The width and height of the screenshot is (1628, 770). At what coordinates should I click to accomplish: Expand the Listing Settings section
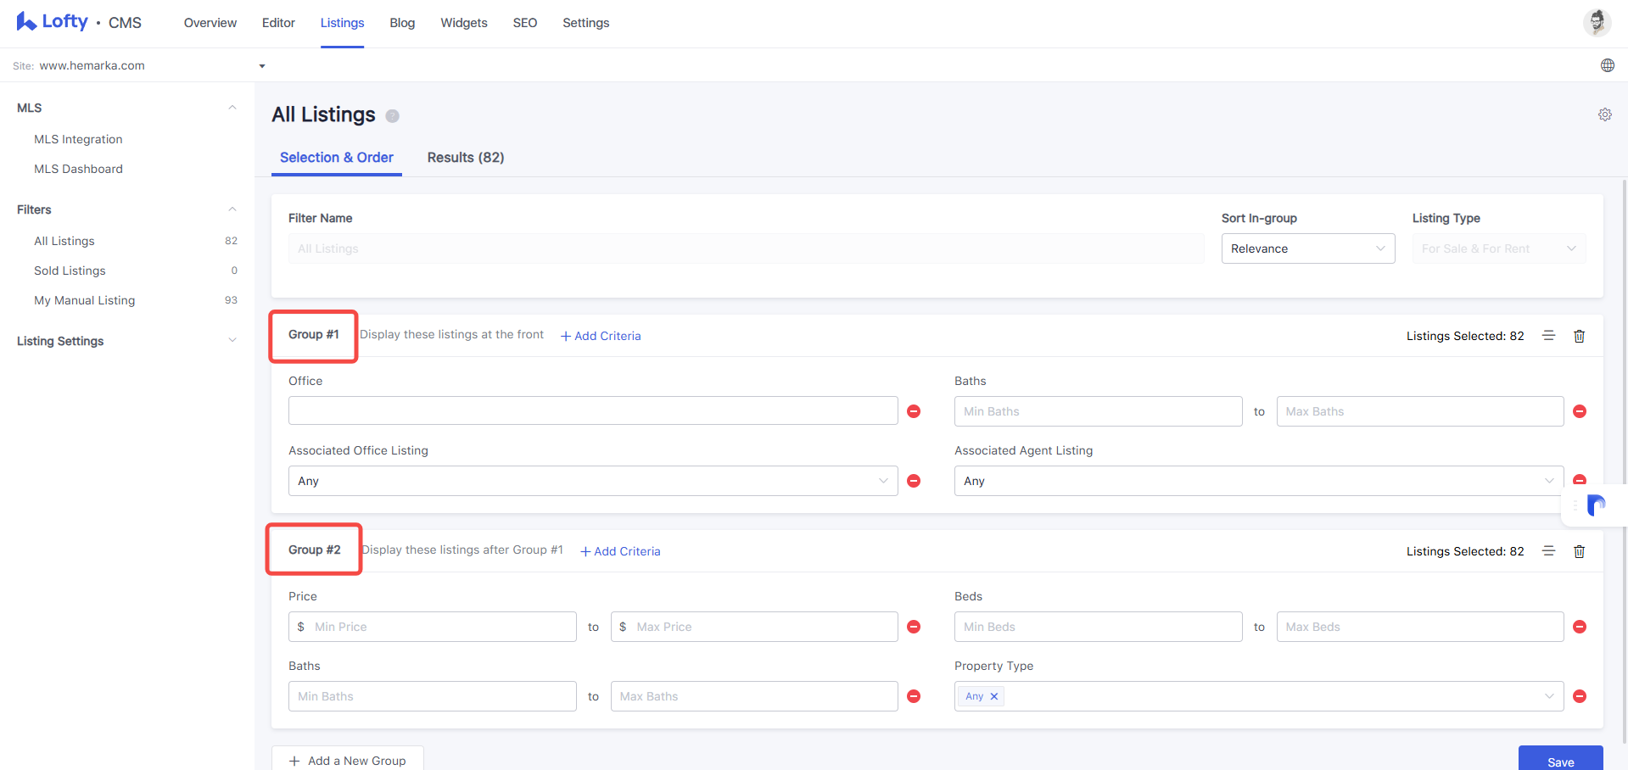[232, 340]
